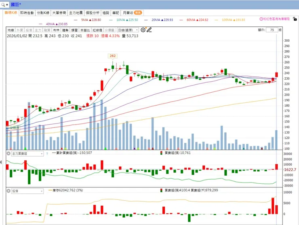The image size is (299, 225).
Task: Close the 投信 indicator panel
Action: (x=8, y=191)
